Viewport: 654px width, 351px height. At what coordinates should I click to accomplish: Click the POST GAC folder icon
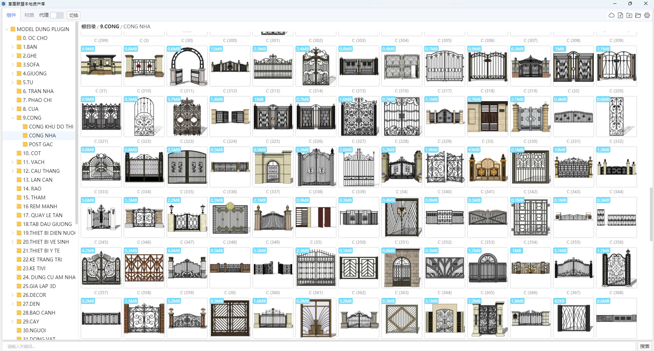(25, 144)
